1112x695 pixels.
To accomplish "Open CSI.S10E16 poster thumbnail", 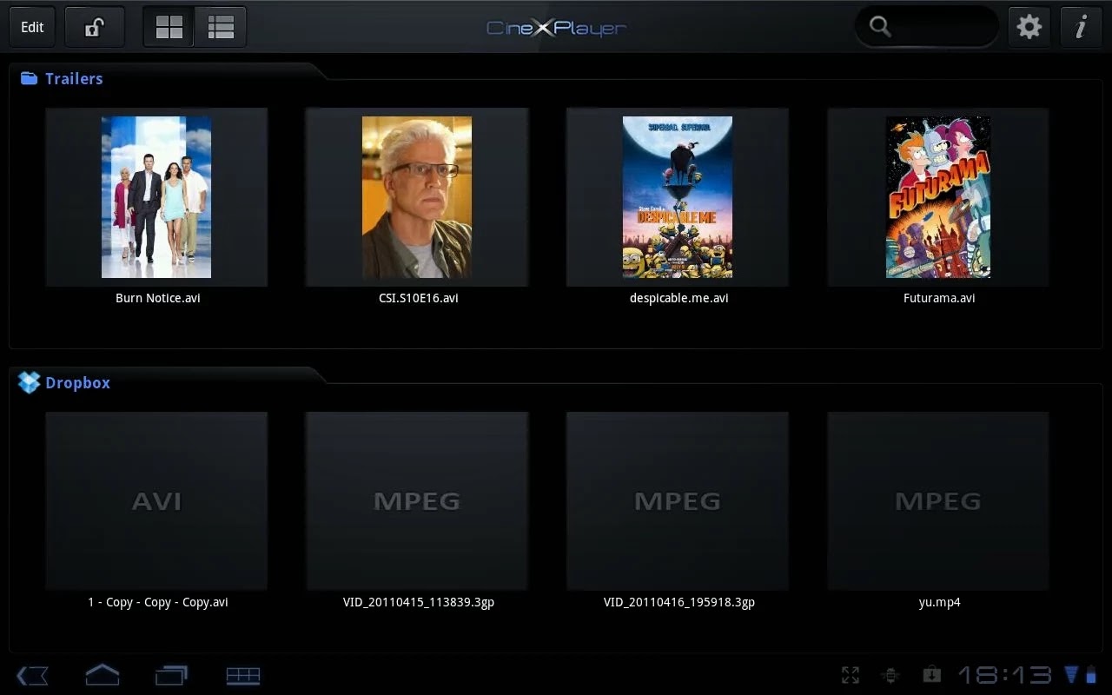I will [417, 197].
